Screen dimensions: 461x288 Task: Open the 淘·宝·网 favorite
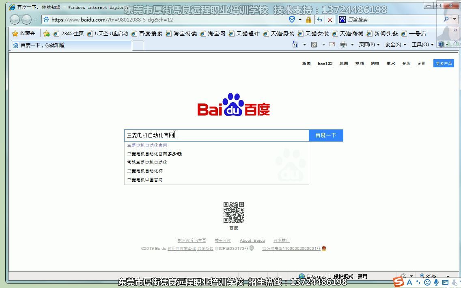(x=213, y=34)
